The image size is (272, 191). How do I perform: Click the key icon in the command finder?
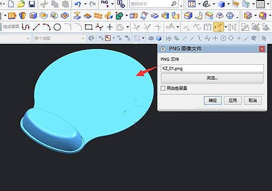[174, 4]
